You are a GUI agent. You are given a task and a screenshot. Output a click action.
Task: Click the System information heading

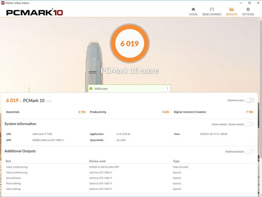point(21,124)
